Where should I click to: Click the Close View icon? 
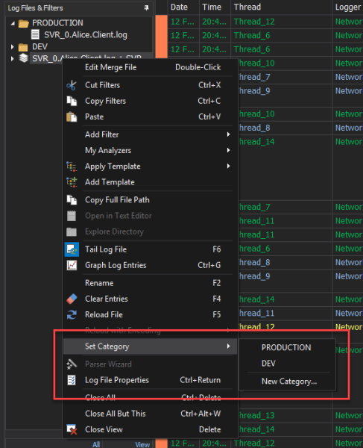point(72,429)
